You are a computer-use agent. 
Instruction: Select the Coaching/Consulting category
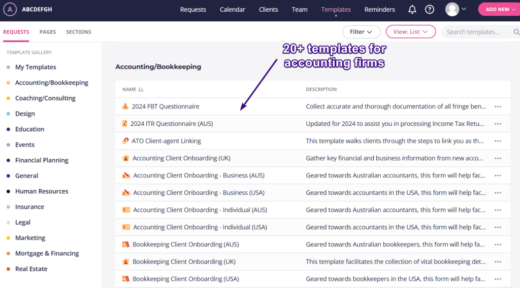(x=45, y=98)
